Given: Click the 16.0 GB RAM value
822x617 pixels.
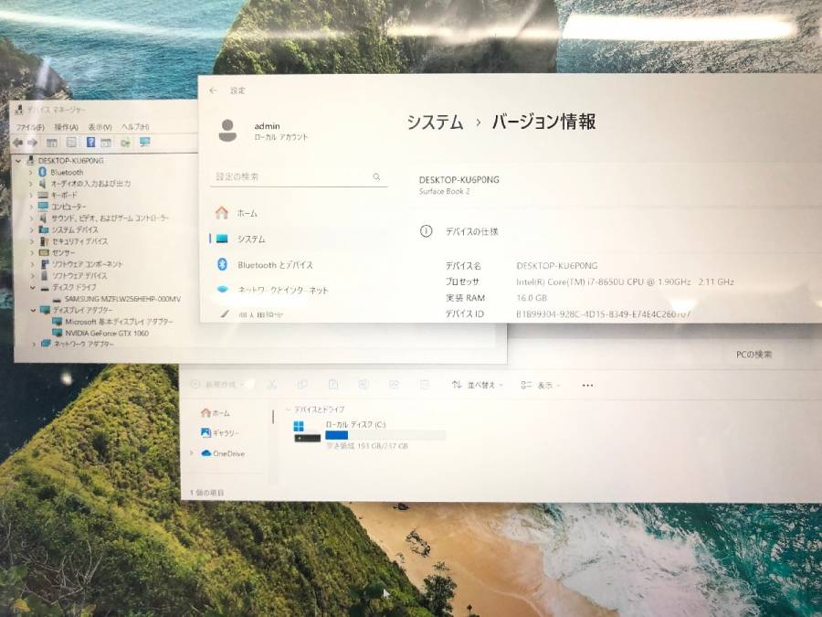Looking at the screenshot, I should click(x=532, y=298).
